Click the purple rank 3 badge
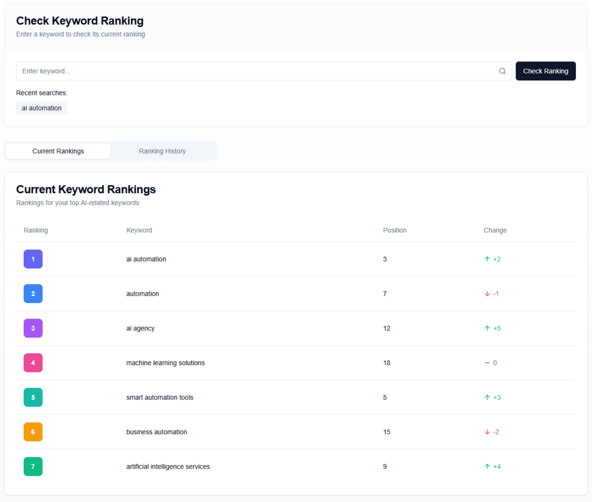Screen dimensions: 592x502 pyautogui.click(x=33, y=328)
